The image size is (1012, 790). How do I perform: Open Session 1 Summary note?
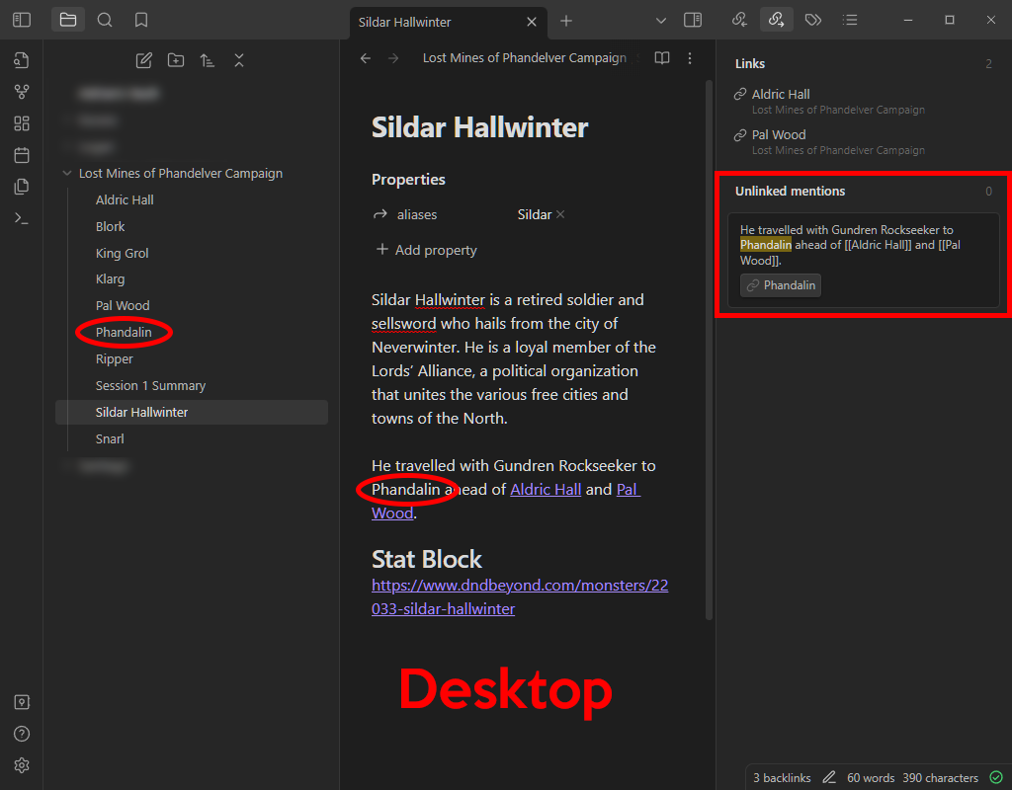pos(150,386)
